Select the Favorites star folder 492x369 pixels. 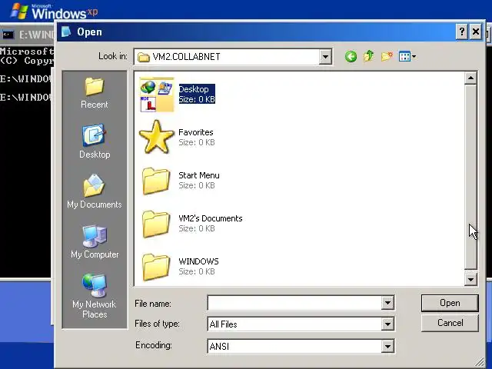pyautogui.click(x=157, y=137)
